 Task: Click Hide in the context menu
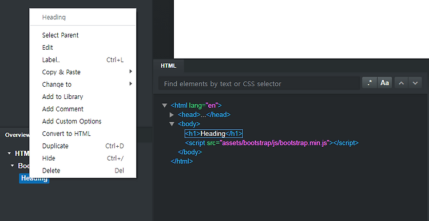click(82, 158)
